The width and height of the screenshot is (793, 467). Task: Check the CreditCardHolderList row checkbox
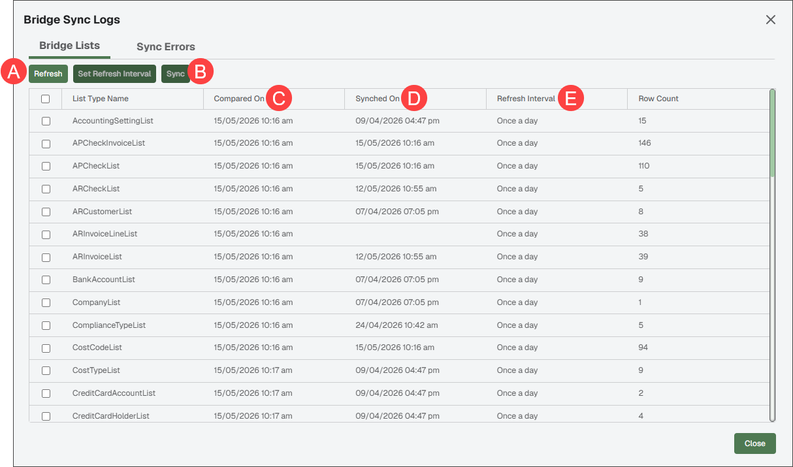pyautogui.click(x=46, y=416)
